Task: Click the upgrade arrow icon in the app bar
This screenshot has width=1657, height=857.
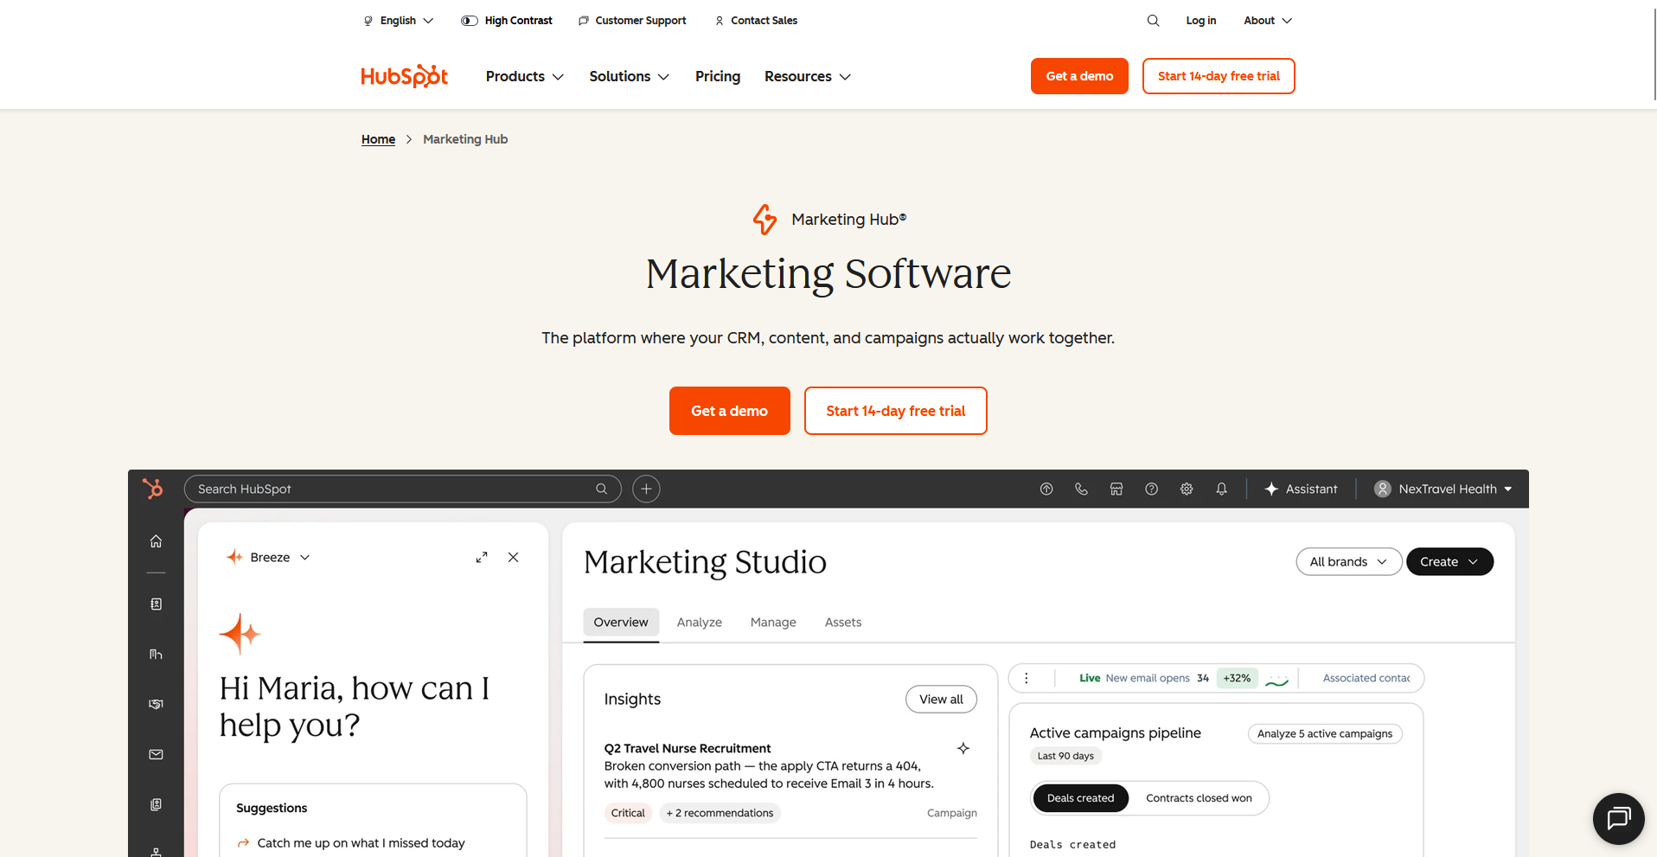Action: click(1046, 489)
